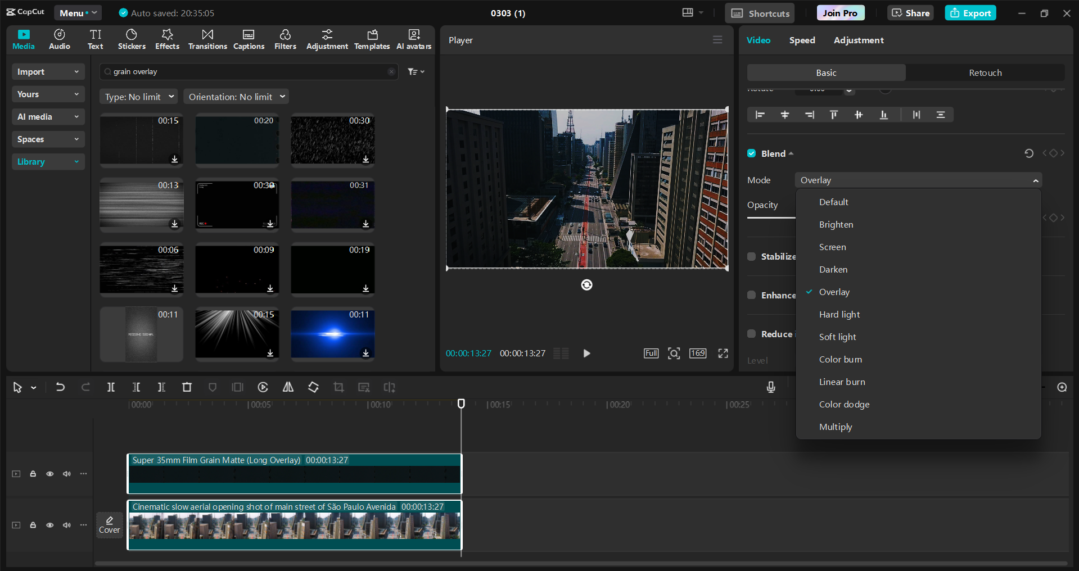Delete the selected clip
Screen dimensions: 1079x571
point(187,387)
